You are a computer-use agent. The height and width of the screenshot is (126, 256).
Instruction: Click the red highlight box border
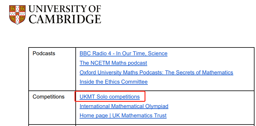pos(110,92)
